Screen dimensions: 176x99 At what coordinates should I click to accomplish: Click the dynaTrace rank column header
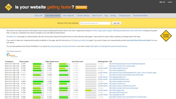77,61
